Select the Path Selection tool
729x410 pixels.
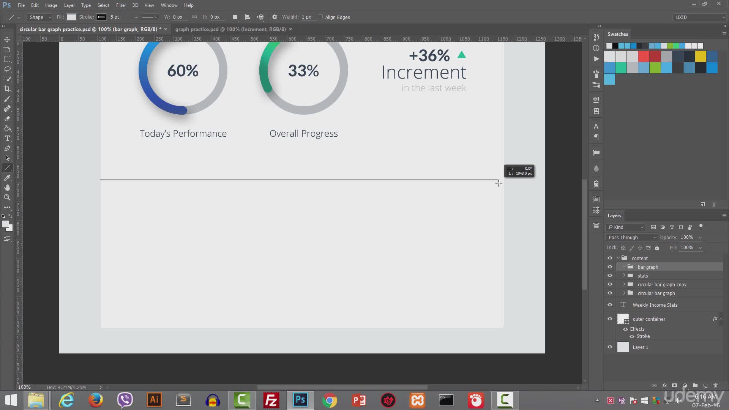point(7,158)
